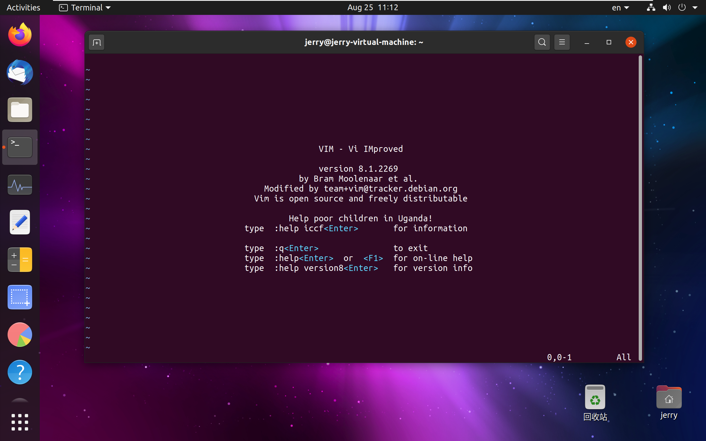
Task: Open the date and time calendar
Action: [373, 8]
